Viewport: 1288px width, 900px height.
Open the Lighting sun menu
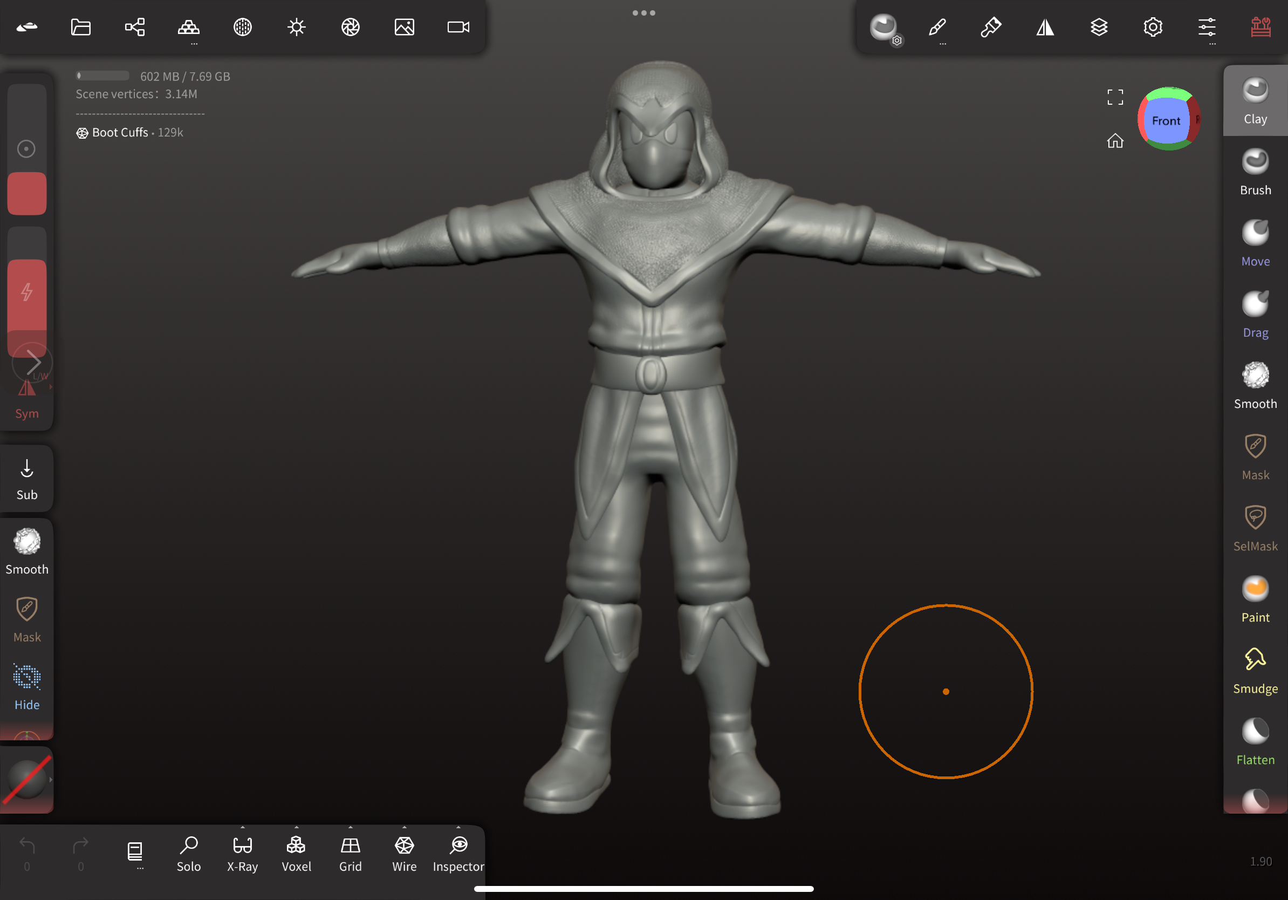[x=296, y=27]
